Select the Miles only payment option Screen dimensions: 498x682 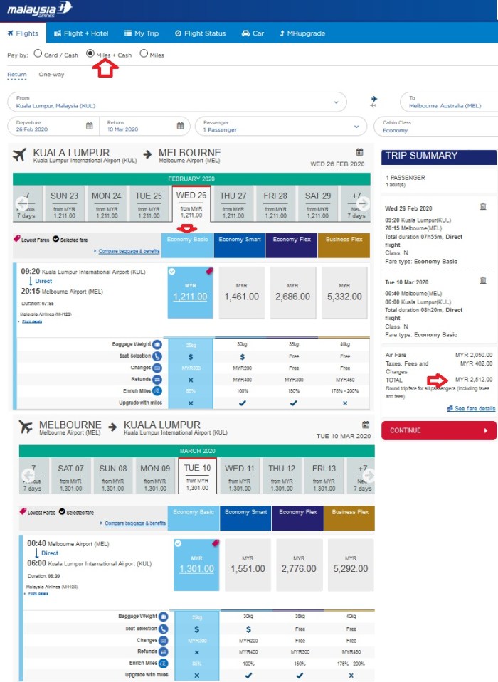point(144,53)
